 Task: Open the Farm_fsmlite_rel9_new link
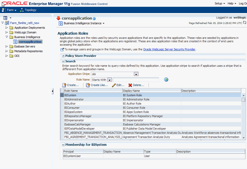click(x=25, y=23)
